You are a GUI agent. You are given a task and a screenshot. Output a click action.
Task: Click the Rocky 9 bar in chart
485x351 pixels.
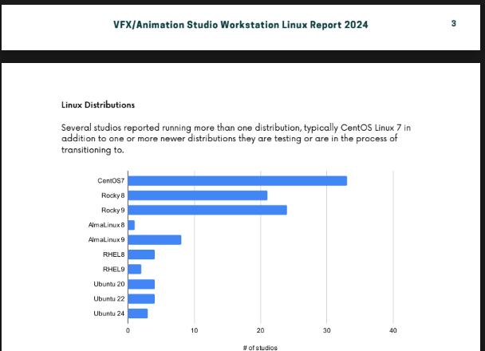pyautogui.click(x=207, y=210)
